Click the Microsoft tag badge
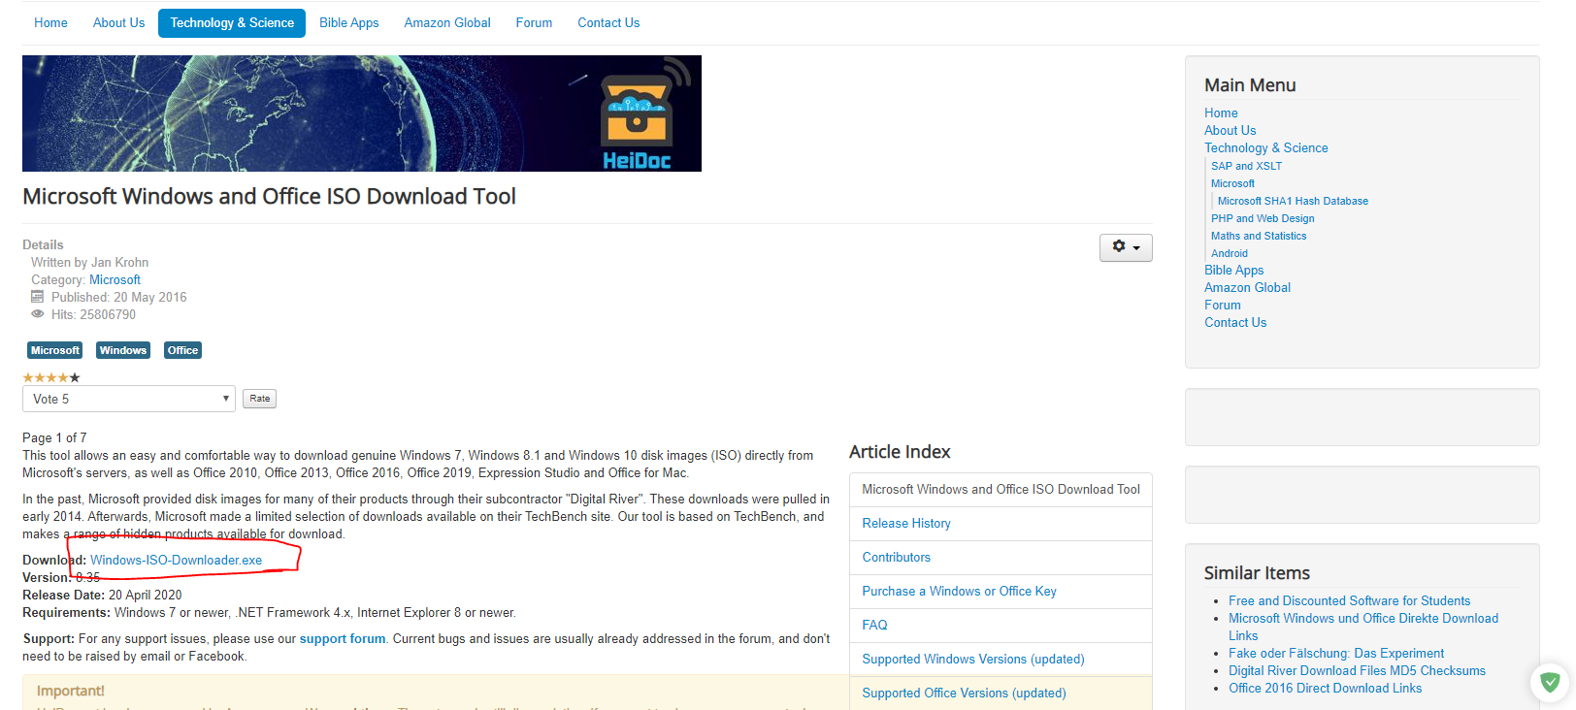 pos(55,350)
